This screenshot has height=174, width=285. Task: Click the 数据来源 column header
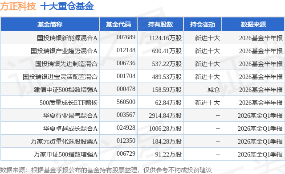coord(253,25)
